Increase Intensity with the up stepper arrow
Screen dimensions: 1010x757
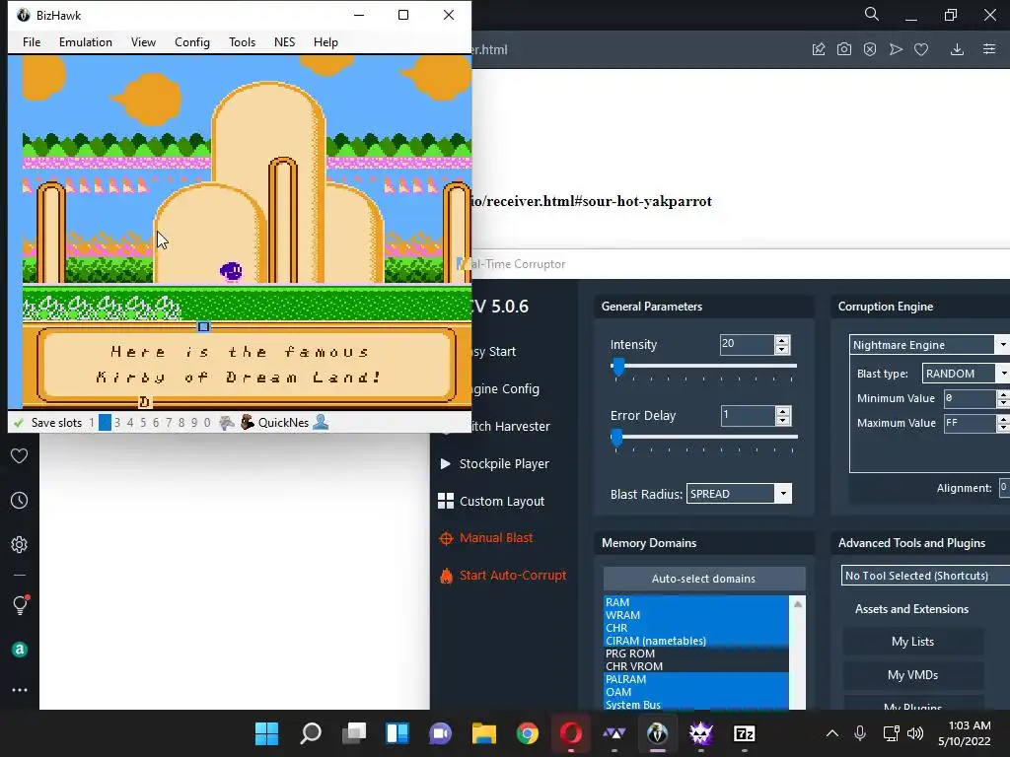pyautogui.click(x=782, y=340)
